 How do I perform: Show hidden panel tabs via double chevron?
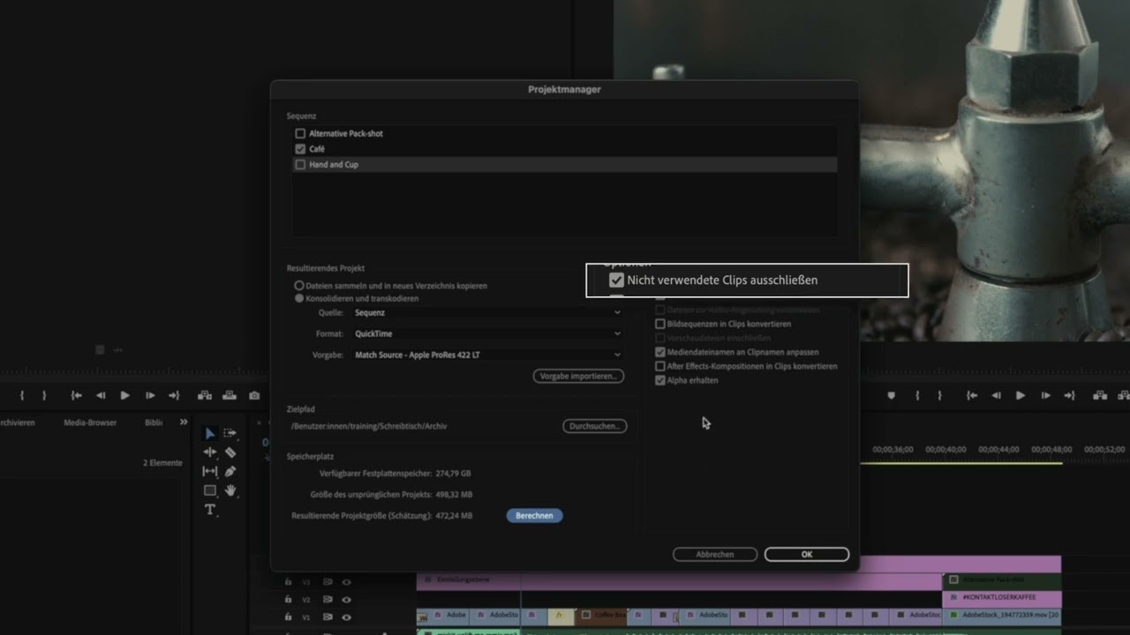184,422
